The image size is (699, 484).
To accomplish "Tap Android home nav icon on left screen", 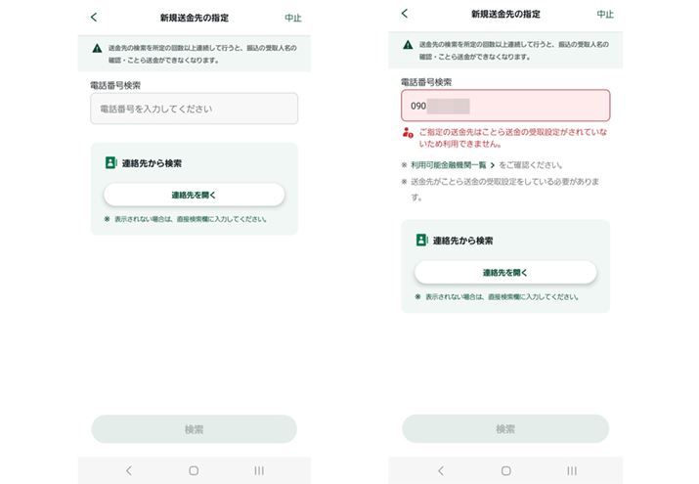I will (x=194, y=470).
